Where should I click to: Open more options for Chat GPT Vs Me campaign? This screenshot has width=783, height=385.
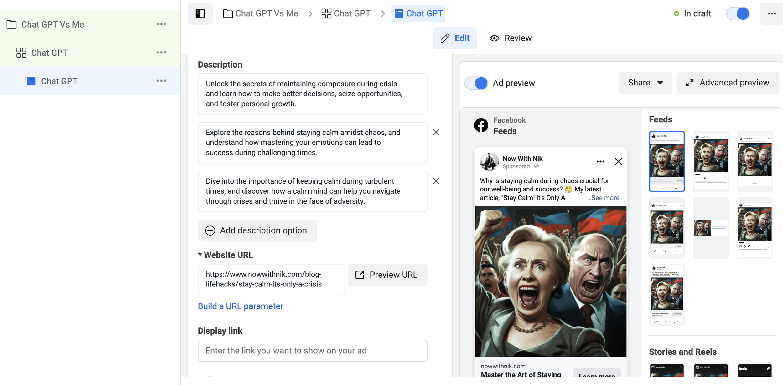[x=161, y=24]
